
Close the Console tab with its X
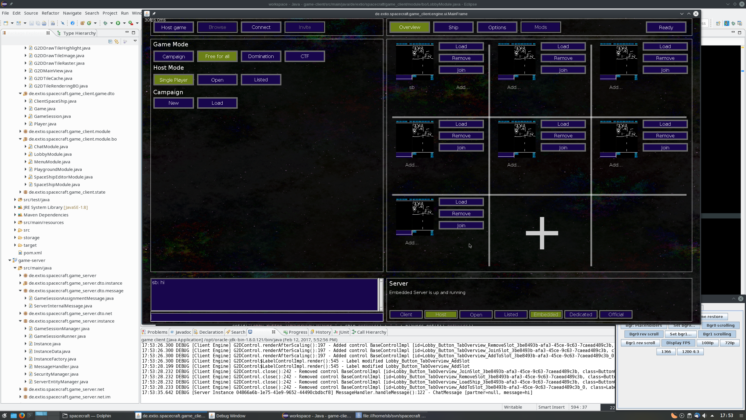pos(274,332)
